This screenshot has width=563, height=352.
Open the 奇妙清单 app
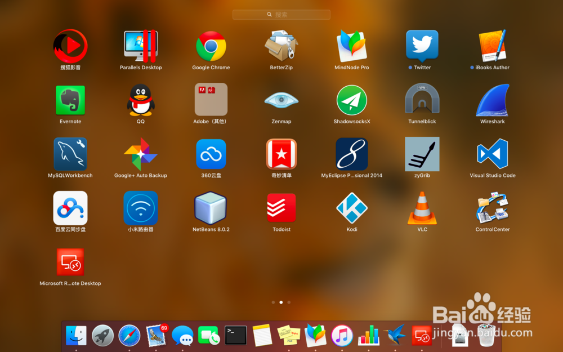[x=281, y=154]
